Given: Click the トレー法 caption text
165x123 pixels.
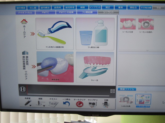Looking at the screenshot, I should pyautogui.click(x=95, y=80).
